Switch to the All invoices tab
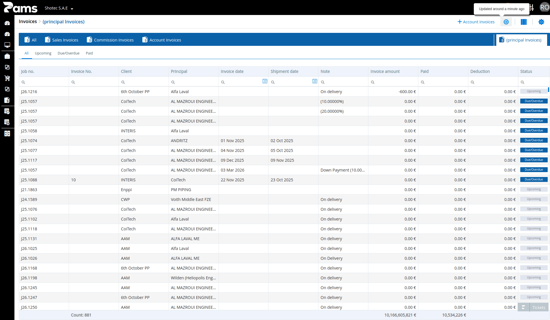 (x=31, y=40)
